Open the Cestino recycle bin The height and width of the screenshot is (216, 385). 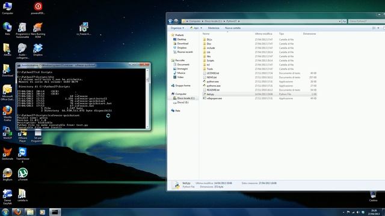(x=373, y=197)
